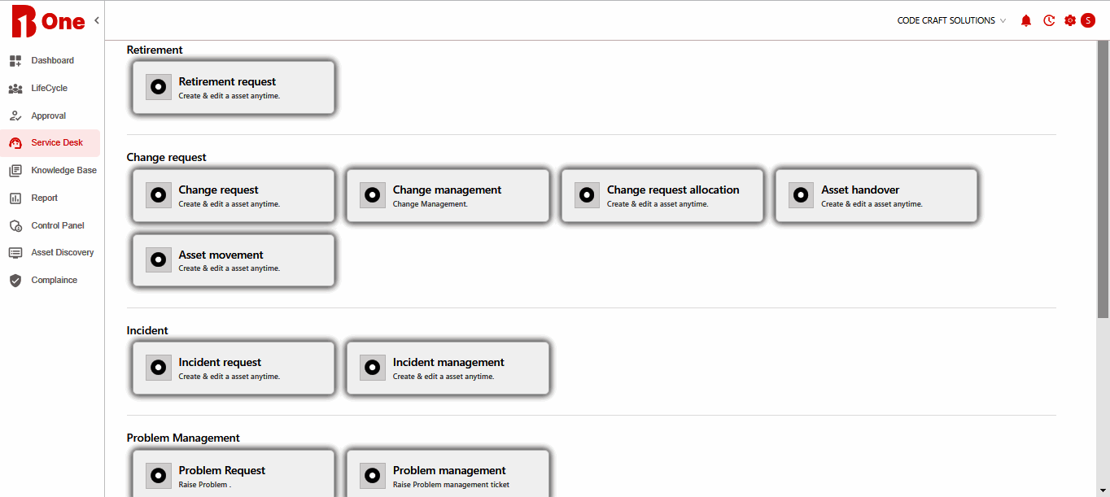Screen dimensions: 1110x497
Task: Click the Asset Discovery icon in sidebar
Action: tap(15, 253)
